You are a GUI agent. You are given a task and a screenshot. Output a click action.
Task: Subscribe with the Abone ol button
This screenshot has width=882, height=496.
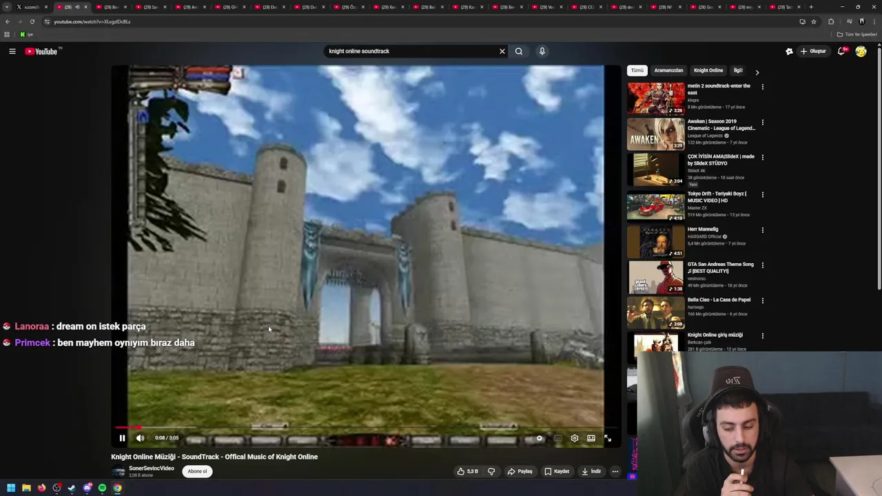pos(197,471)
